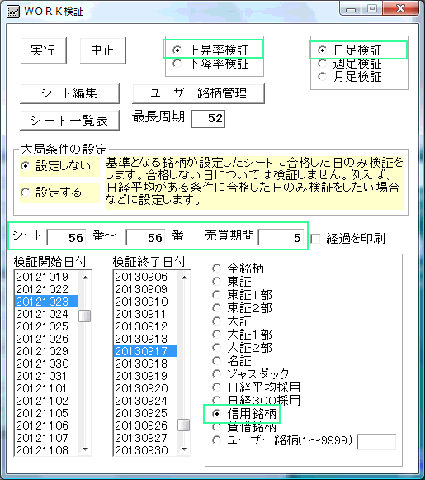This screenshot has height=480, width=425.
Task: Select ユーザー銘柄(1～9999) radio button
Action: 282,440
